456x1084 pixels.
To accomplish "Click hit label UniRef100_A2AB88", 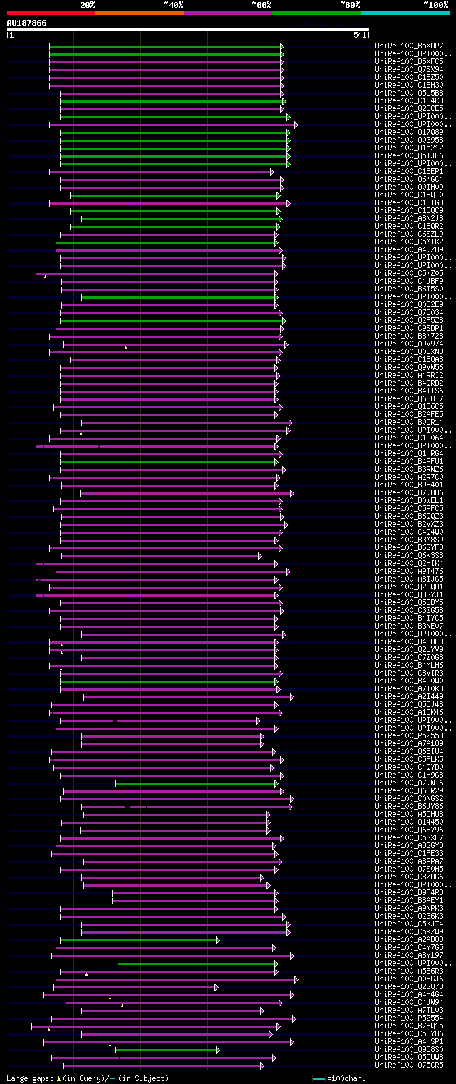I will click(x=409, y=940).
